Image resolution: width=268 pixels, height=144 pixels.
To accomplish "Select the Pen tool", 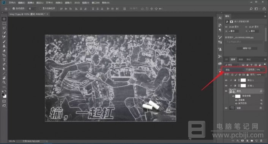I will tap(4, 64).
